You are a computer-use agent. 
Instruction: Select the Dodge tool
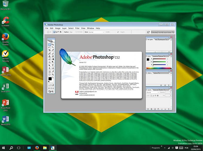[53, 62]
